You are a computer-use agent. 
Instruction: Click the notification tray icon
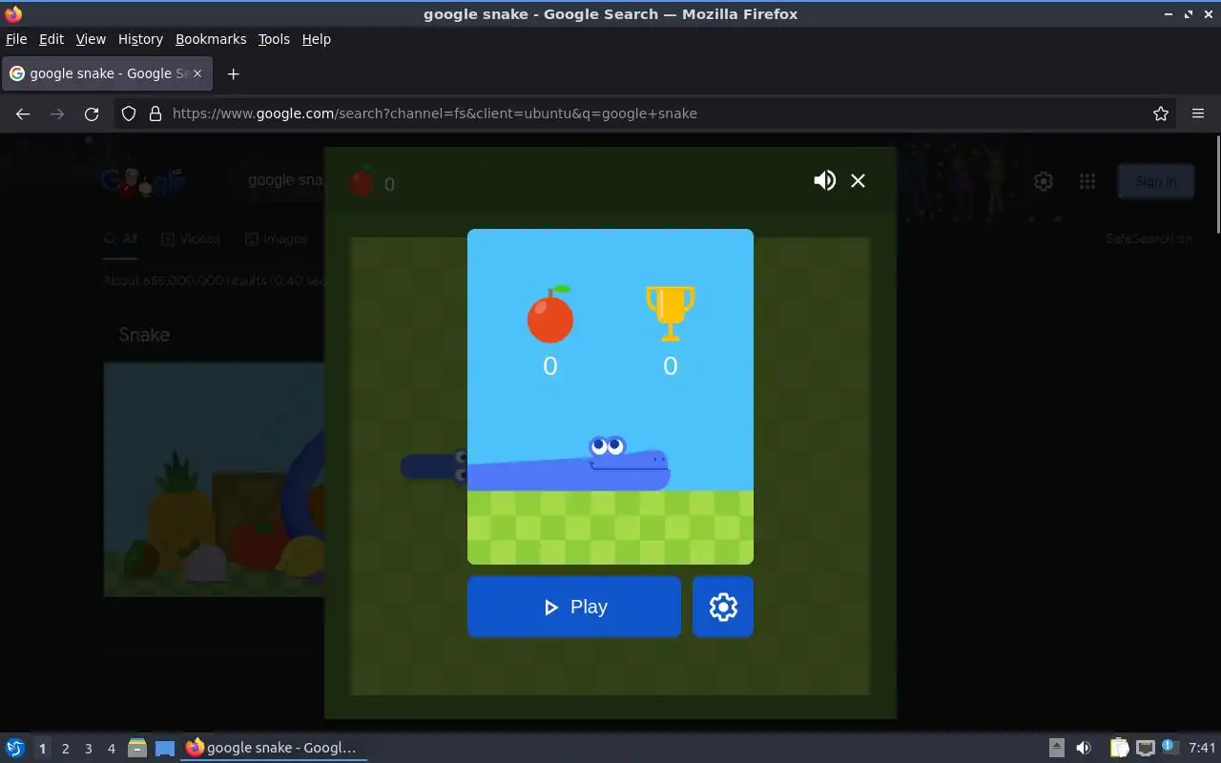tap(1170, 747)
